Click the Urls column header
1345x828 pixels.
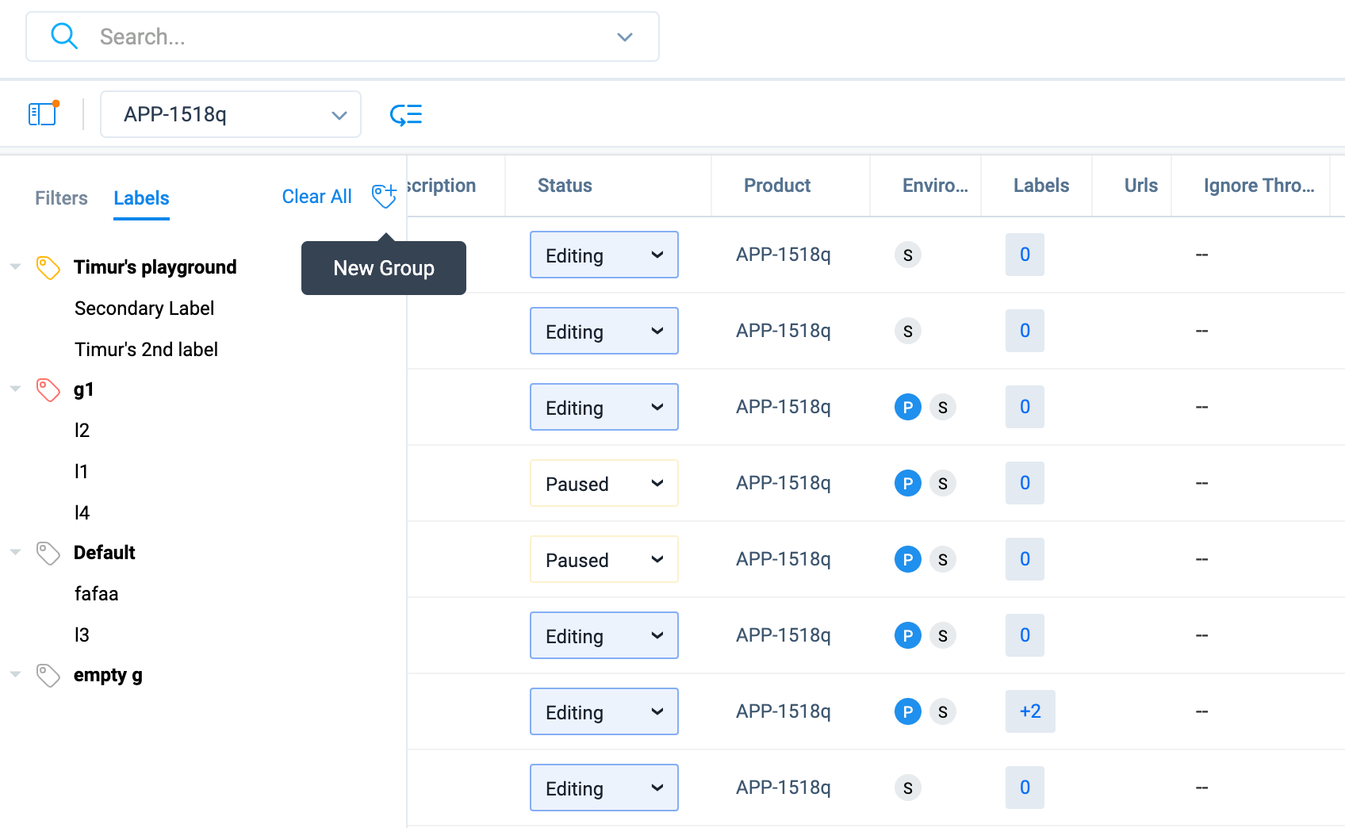coord(1141,186)
